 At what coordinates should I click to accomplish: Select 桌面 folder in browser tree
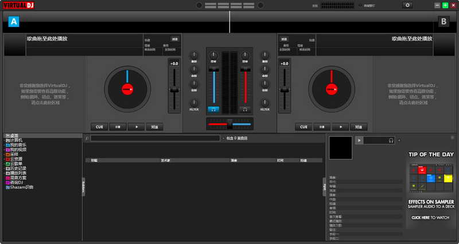click(12, 136)
